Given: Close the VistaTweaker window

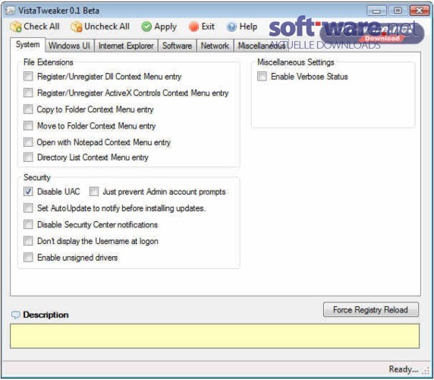Looking at the screenshot, I should (x=420, y=11).
